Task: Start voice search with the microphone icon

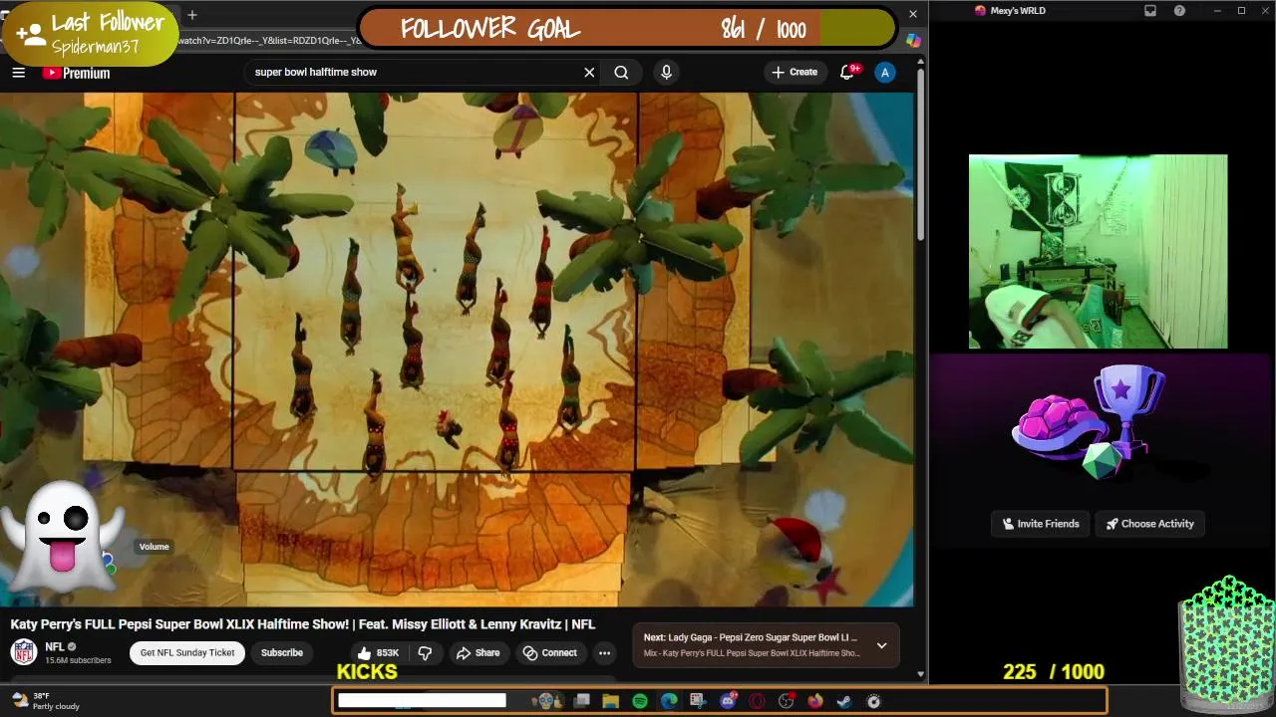Action: pos(666,72)
